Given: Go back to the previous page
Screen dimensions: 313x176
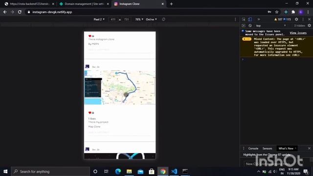Looking at the screenshot, I should click(x=5, y=12).
